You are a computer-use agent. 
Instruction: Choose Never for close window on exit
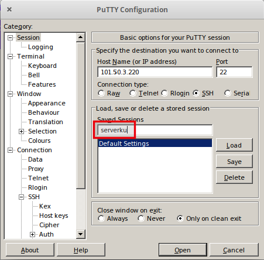(x=141, y=218)
